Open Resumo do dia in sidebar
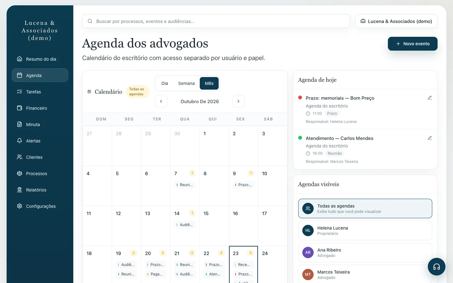Image resolution: width=453 pixels, height=283 pixels. click(40, 59)
